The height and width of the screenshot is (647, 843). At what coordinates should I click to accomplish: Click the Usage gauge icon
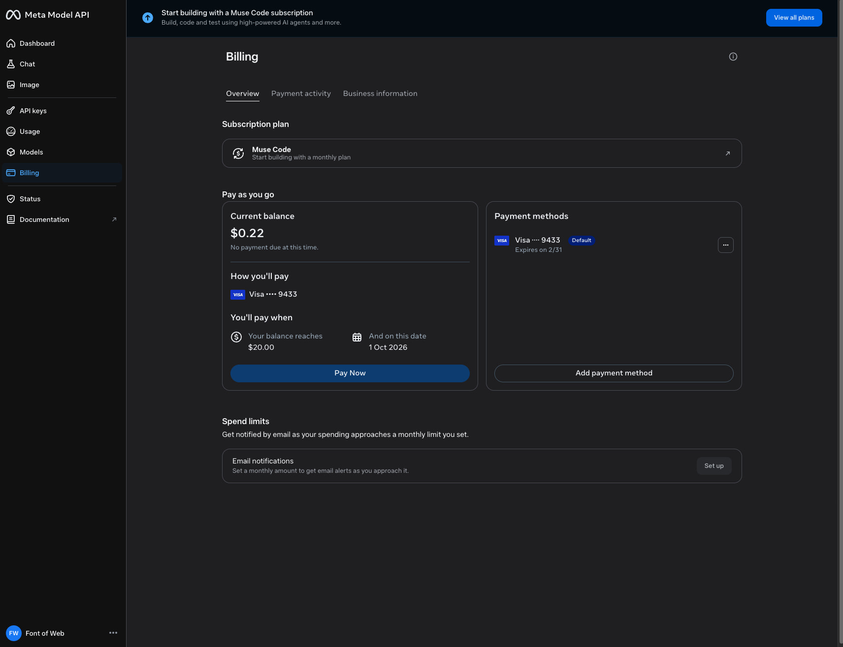pos(11,131)
